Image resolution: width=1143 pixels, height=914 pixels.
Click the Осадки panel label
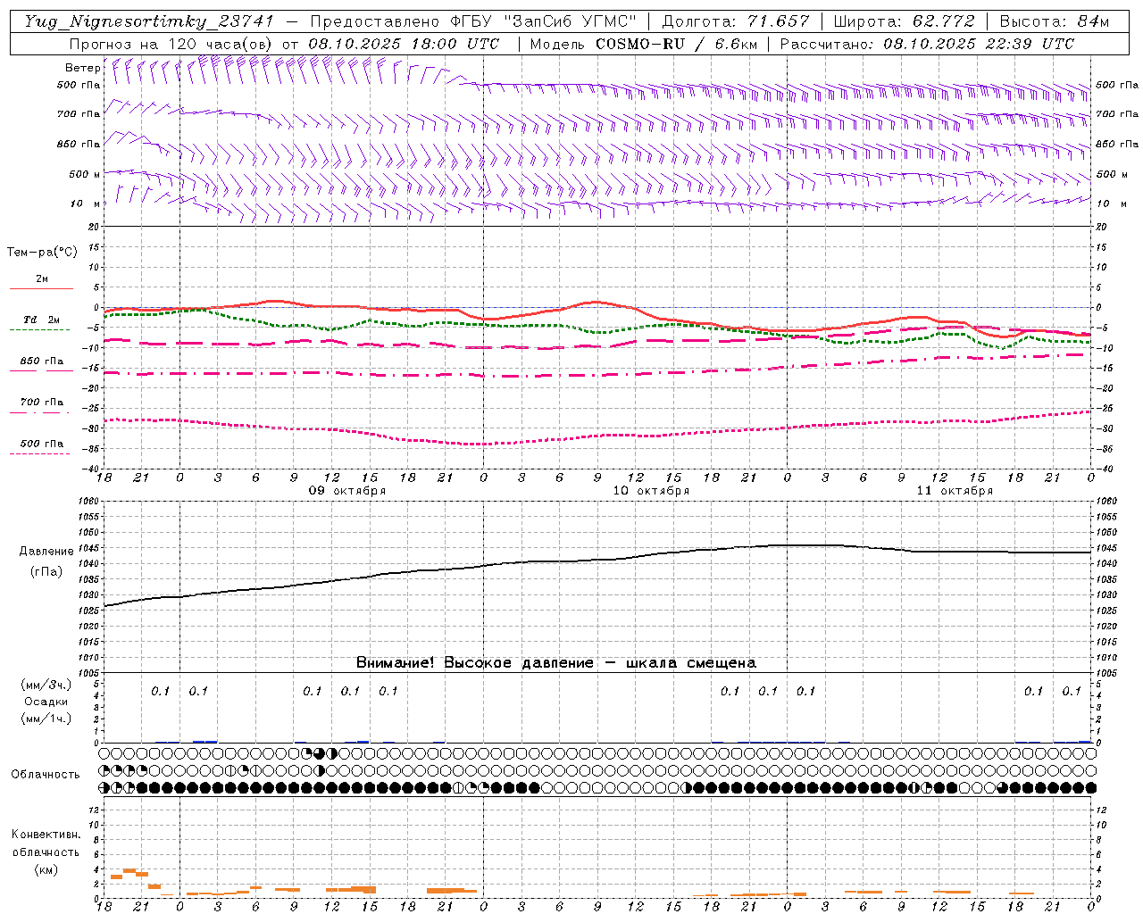click(x=46, y=702)
